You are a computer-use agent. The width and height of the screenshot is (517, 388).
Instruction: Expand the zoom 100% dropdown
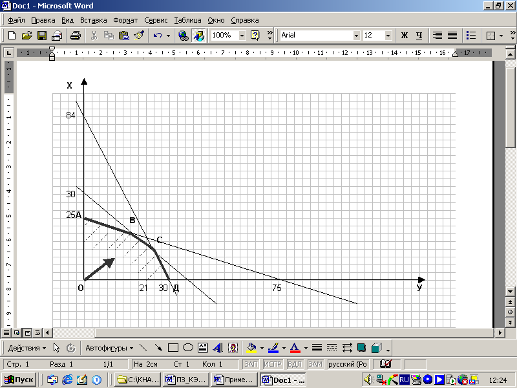(242, 36)
